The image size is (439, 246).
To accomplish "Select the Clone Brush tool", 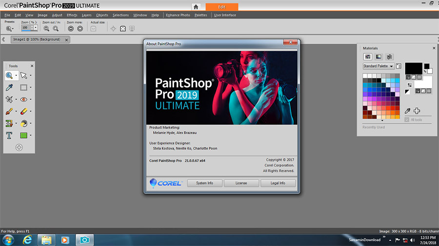I will pyautogui.click(x=9, y=123).
